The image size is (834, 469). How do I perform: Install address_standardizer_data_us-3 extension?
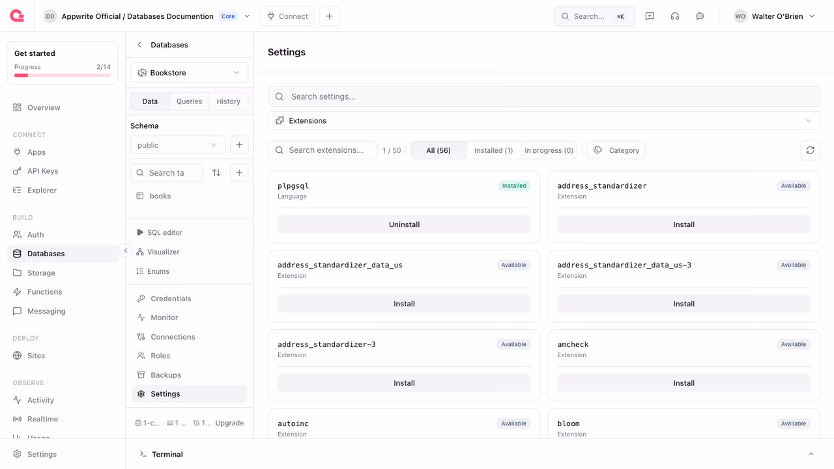point(683,304)
